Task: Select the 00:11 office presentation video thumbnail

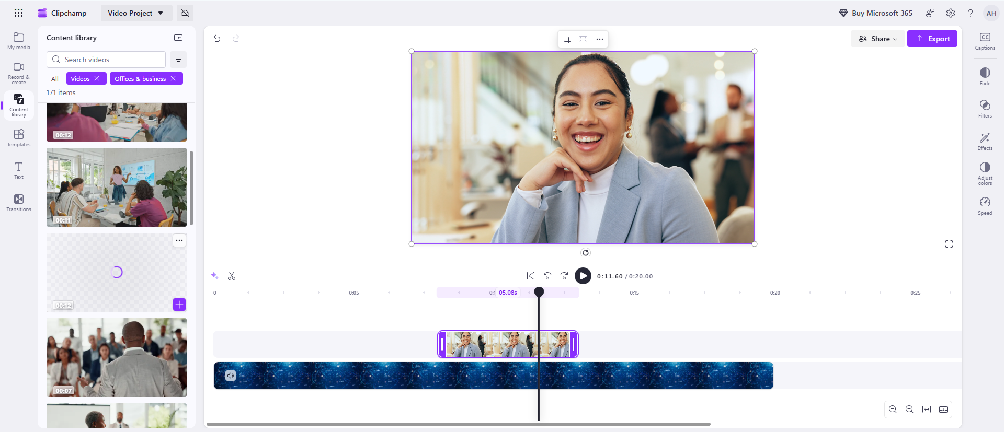Action: (x=117, y=187)
